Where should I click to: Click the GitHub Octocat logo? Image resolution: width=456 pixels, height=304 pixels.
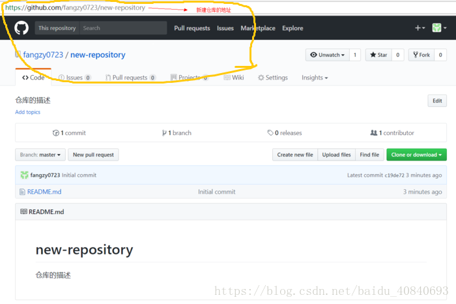(21, 28)
